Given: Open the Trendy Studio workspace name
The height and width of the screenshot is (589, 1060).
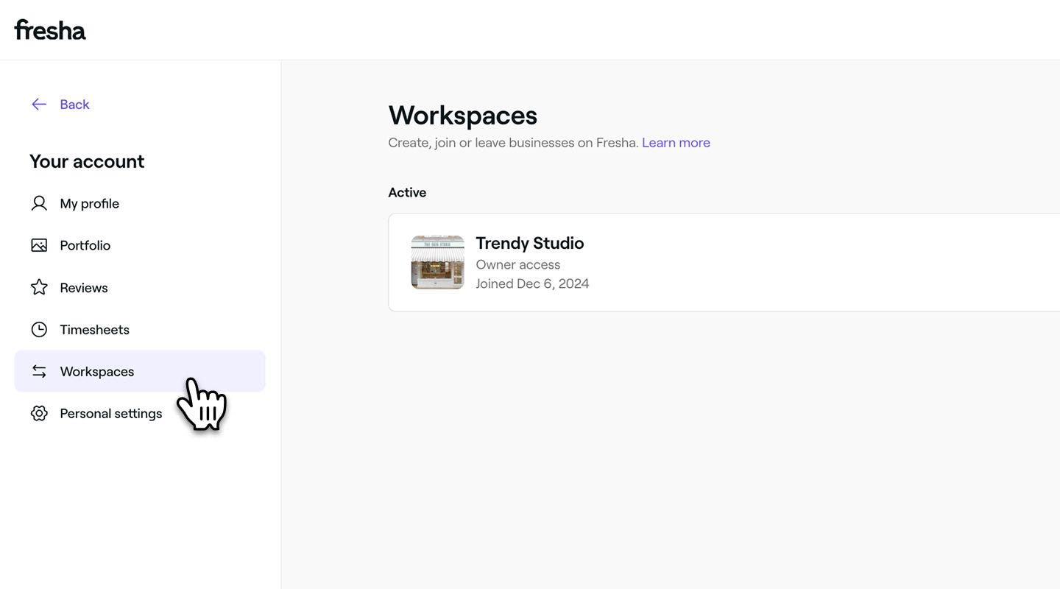Looking at the screenshot, I should [x=529, y=243].
